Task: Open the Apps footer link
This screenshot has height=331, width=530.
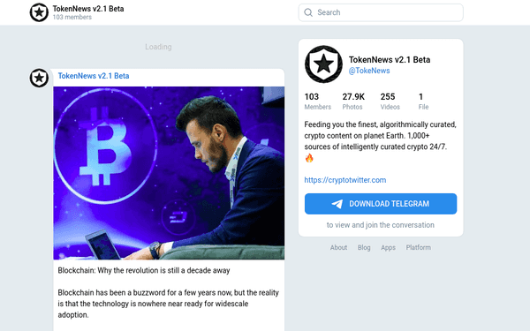Action: (x=388, y=247)
